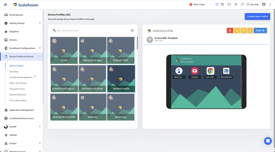The height and width of the screenshot is (152, 275).
Task: Open Allowed Websites submenu item
Action: [x=18, y=95]
